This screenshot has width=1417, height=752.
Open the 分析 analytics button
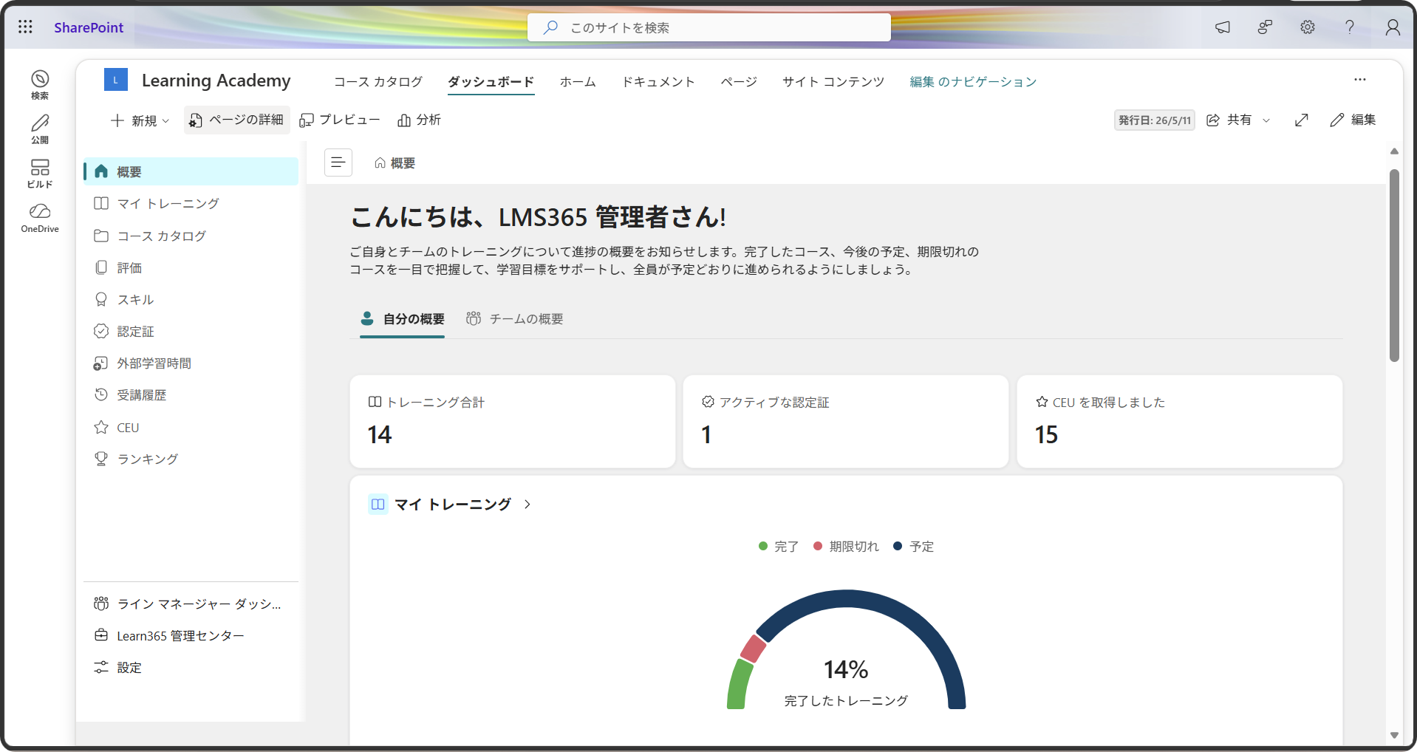point(419,120)
